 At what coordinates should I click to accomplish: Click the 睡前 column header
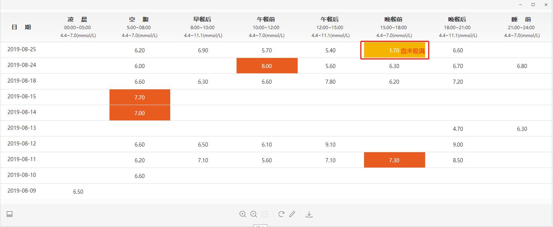coord(521,19)
